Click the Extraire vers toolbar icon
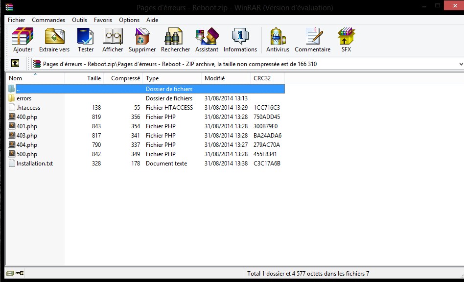This screenshot has height=282, width=464. point(54,36)
